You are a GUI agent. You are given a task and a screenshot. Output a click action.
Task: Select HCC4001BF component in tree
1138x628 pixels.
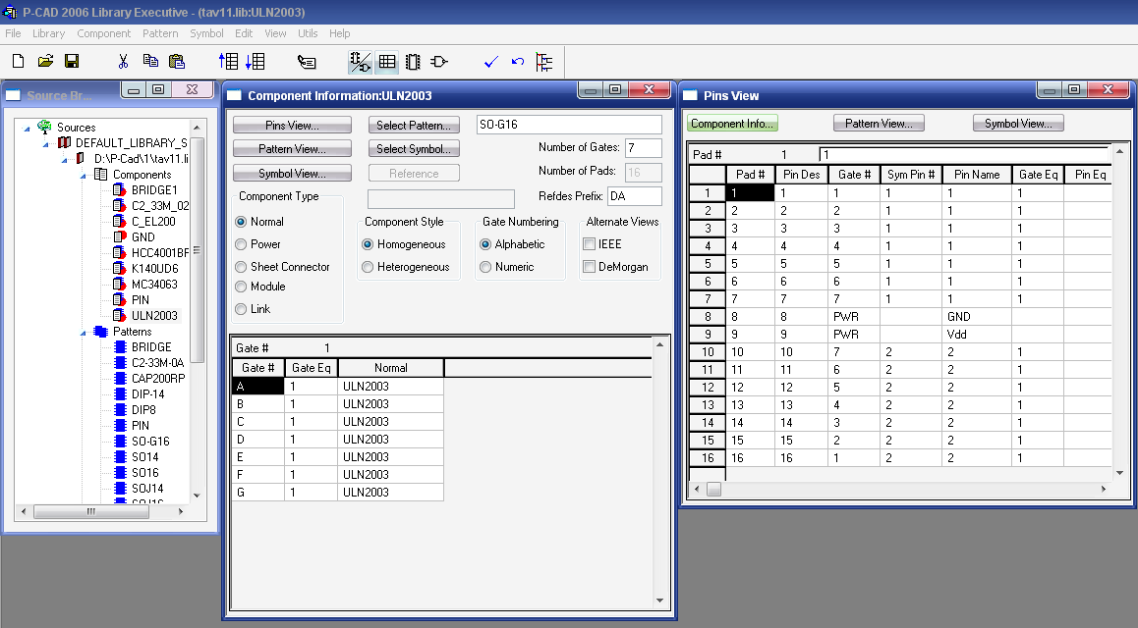(x=159, y=253)
